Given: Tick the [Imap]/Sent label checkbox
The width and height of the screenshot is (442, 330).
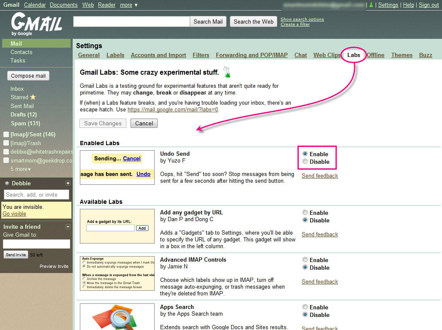Looking at the screenshot, I should 6,135.
